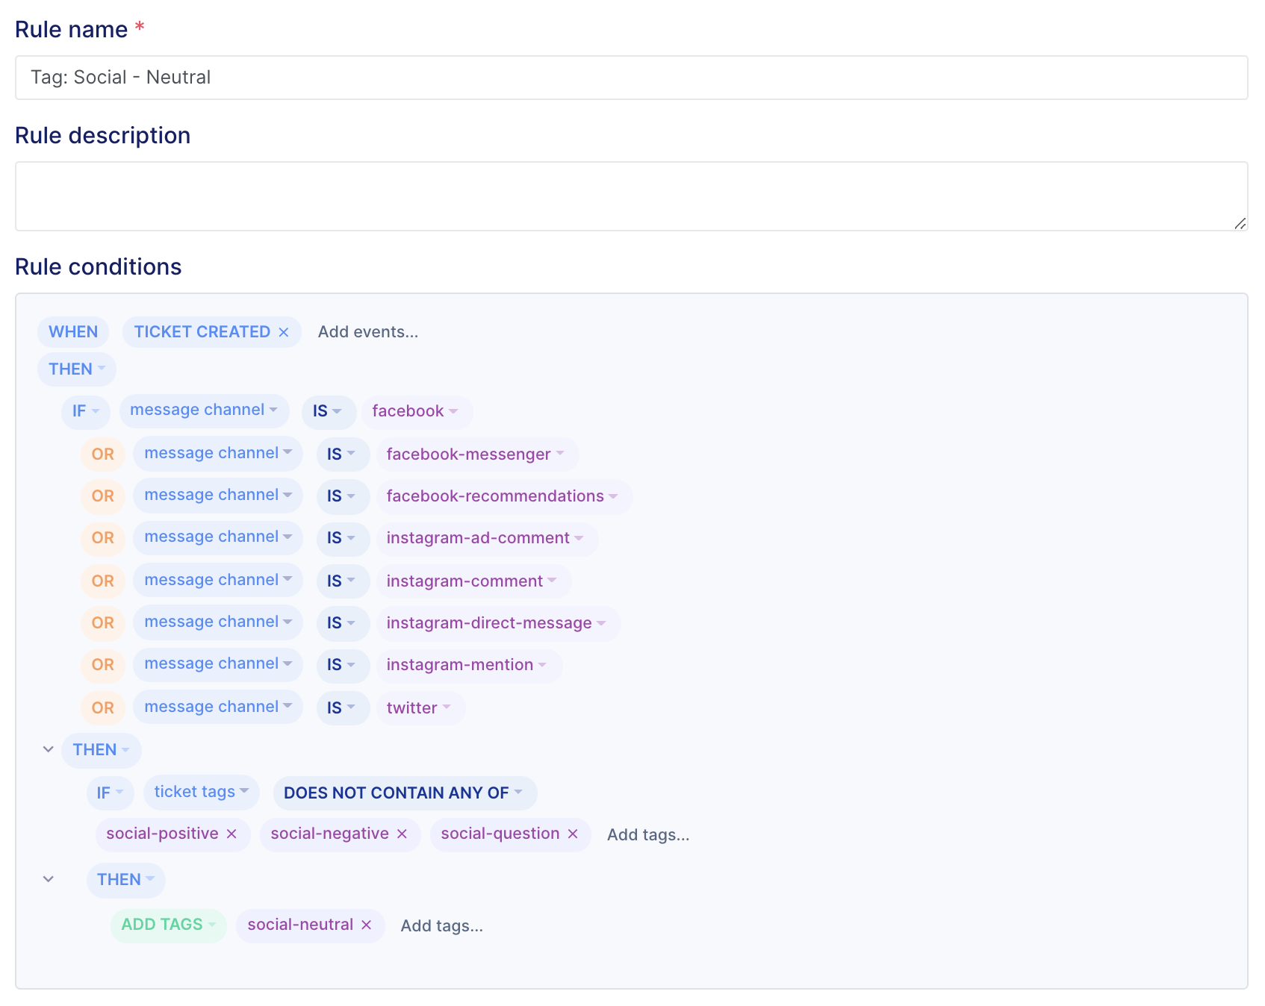Screen dimensions: 1265x1006
Task: Open the DOES NOT CONTAIN ANY OF dropdown
Action: pyautogui.click(x=405, y=793)
